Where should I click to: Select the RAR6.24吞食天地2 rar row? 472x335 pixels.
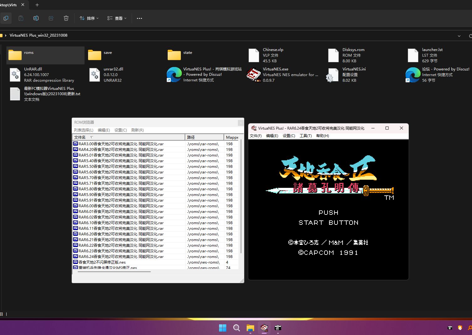[155, 257]
